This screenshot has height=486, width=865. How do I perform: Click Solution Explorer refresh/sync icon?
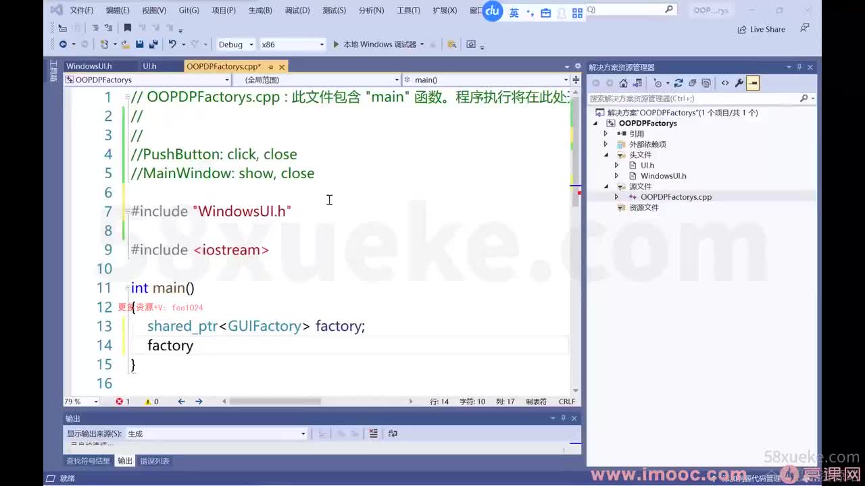tap(679, 83)
